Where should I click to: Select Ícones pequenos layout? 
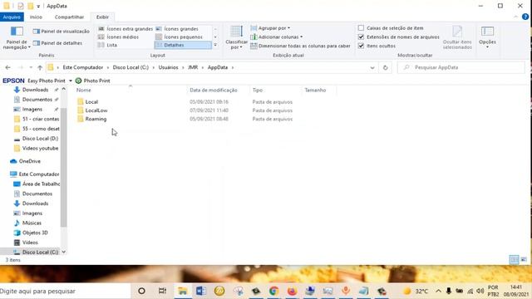point(179,37)
